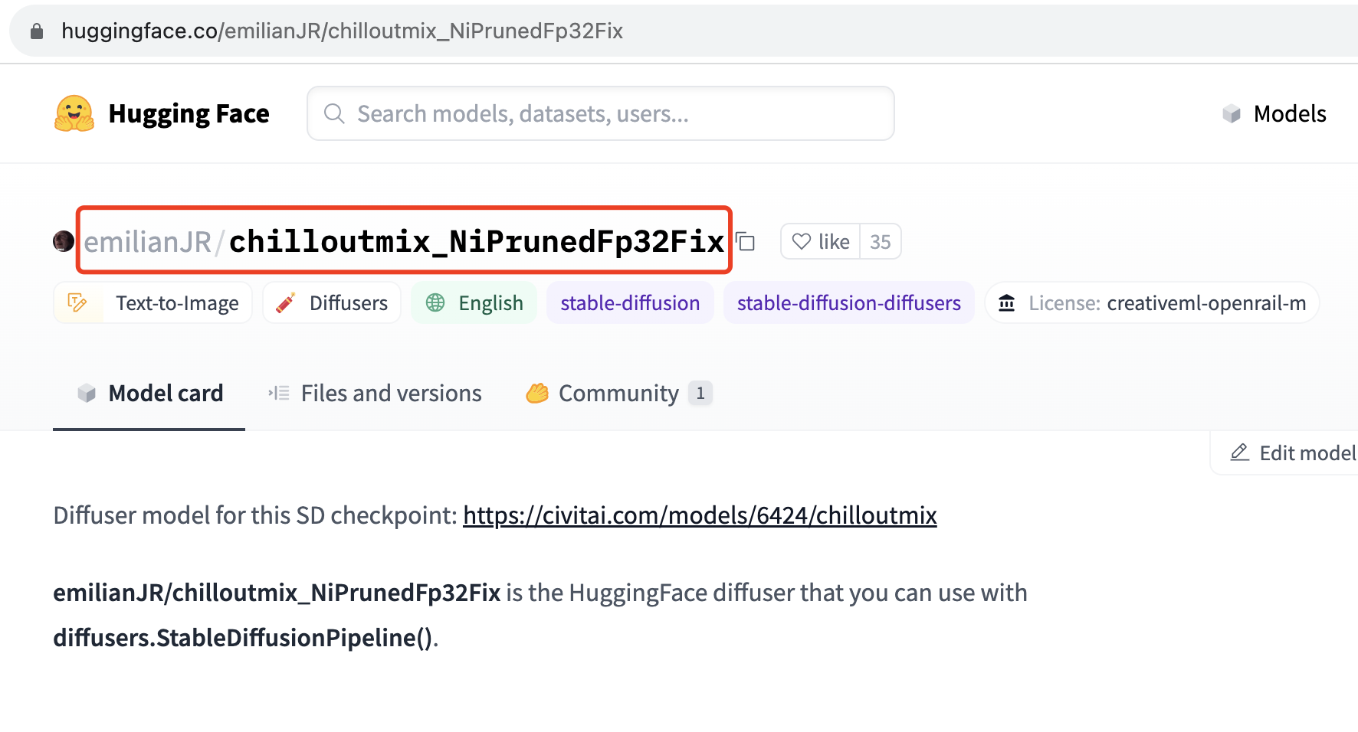Click the pencil icon for editing model card
Screen dimensions: 1358x732
1240,453
